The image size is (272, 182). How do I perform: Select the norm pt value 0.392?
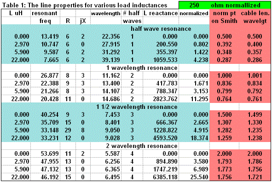click(x=224, y=44)
